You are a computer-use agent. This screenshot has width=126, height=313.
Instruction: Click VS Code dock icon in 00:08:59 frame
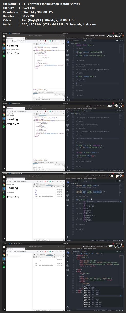(x=4, y=119)
